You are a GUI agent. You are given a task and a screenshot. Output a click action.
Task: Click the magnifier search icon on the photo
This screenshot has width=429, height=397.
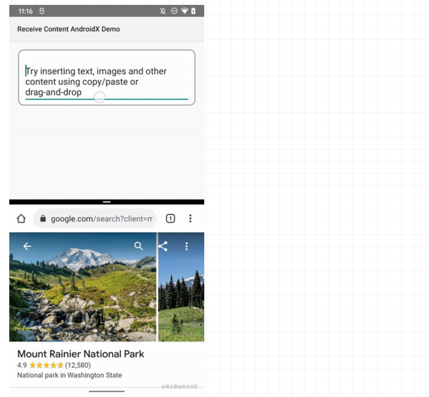(138, 246)
